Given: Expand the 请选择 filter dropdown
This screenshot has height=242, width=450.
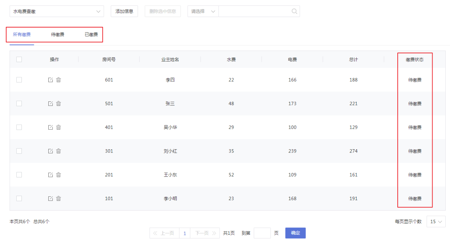Looking at the screenshot, I should coord(203,11).
